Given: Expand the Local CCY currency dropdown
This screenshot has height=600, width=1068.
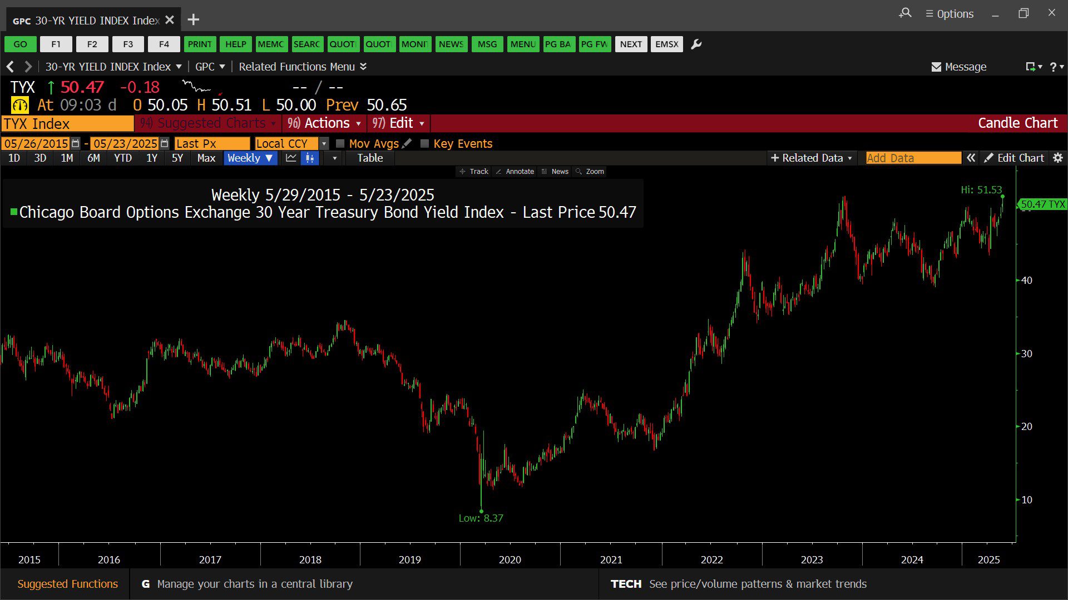Looking at the screenshot, I should (324, 143).
